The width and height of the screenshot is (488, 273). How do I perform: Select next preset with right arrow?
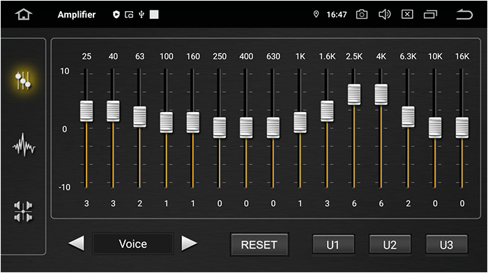coord(189,243)
